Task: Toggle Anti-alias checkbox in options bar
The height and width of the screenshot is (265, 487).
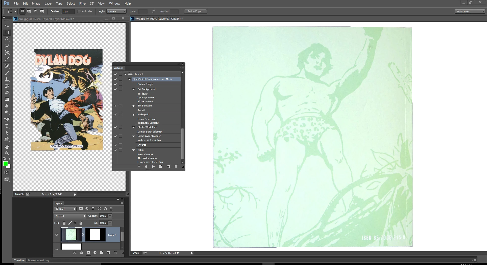Action: click(x=79, y=11)
